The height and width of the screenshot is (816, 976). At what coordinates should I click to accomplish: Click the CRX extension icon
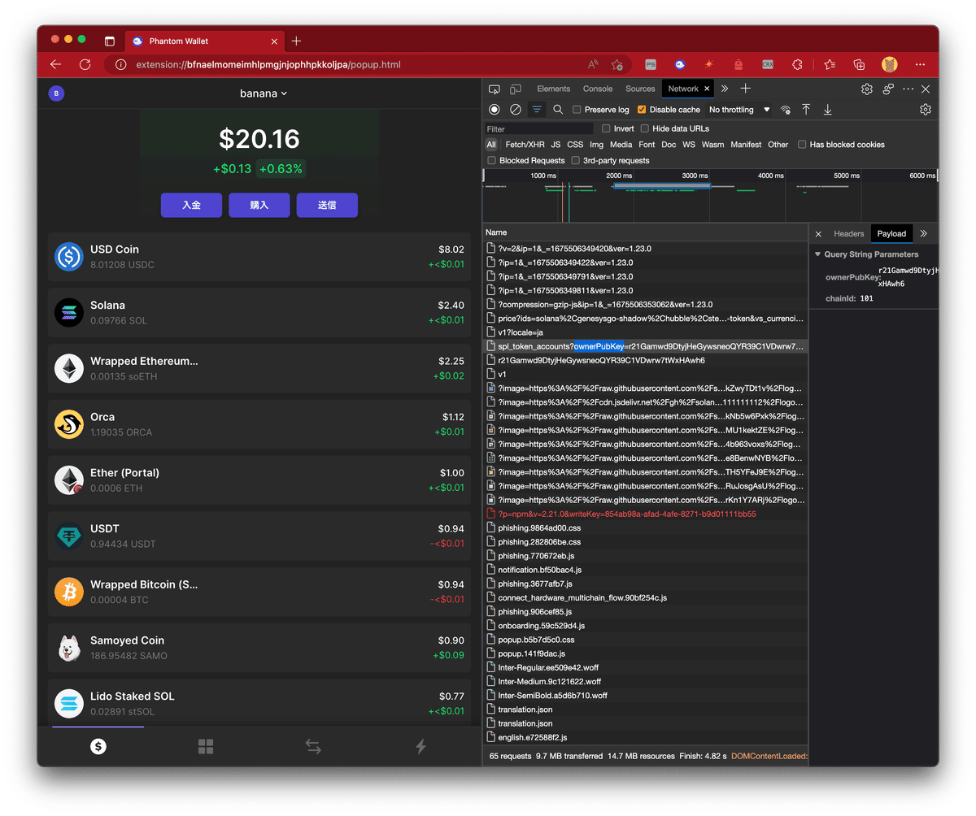click(768, 64)
